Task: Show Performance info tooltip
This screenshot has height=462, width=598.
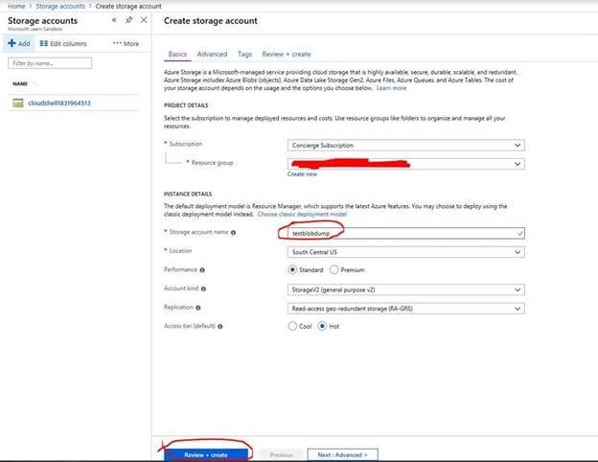Action: [202, 270]
